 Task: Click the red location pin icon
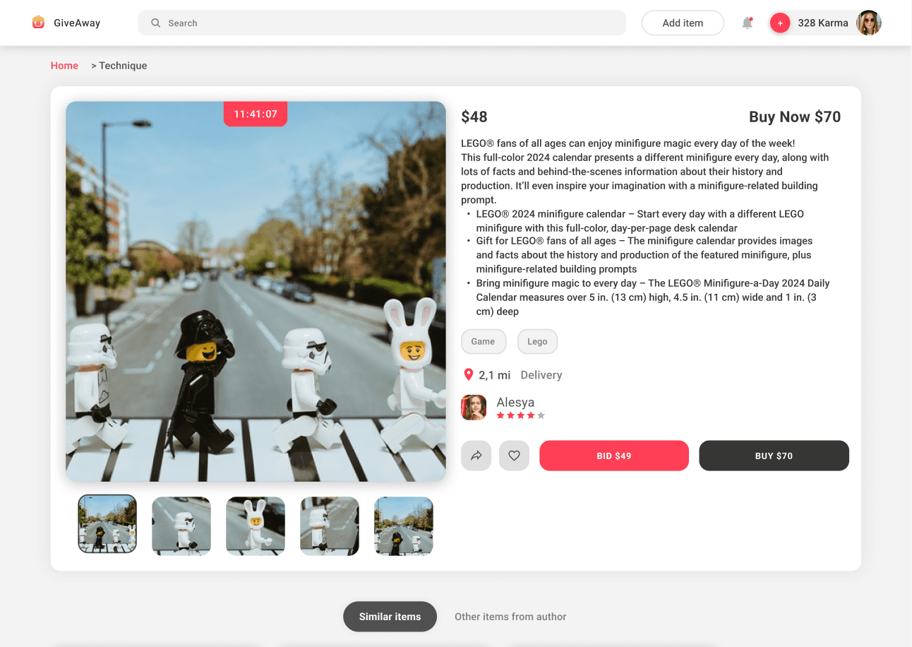[x=468, y=375]
